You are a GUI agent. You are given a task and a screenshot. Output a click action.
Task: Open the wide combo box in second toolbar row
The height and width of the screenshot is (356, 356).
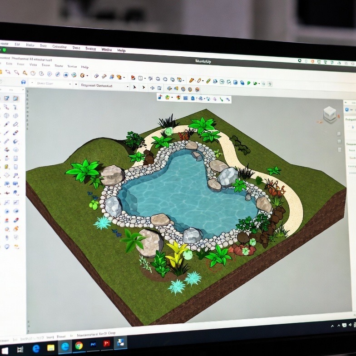click(x=104, y=85)
